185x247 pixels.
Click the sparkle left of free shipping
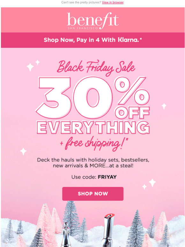point(23,151)
